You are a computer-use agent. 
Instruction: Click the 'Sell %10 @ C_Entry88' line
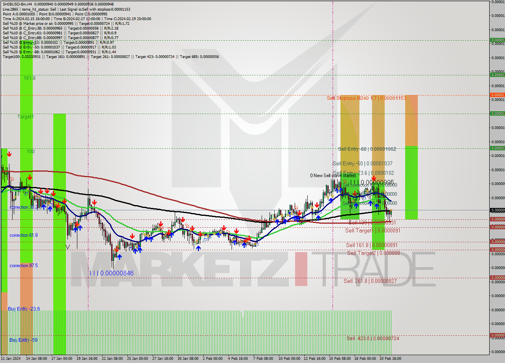click(x=60, y=37)
